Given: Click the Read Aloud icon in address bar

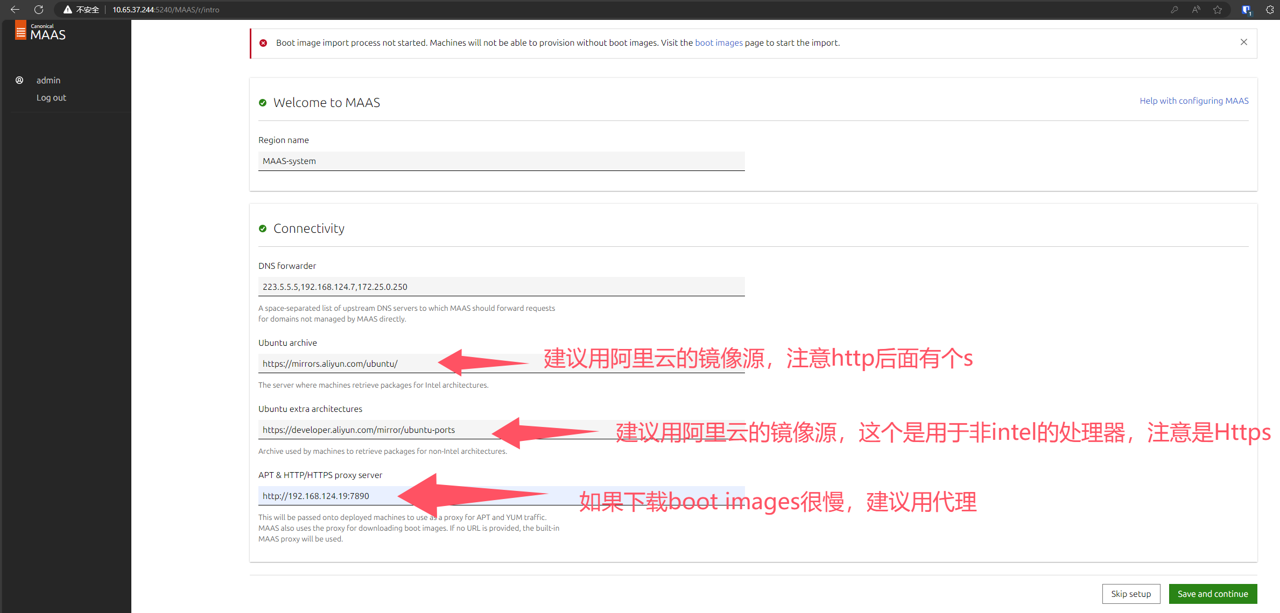Looking at the screenshot, I should click(1196, 9).
